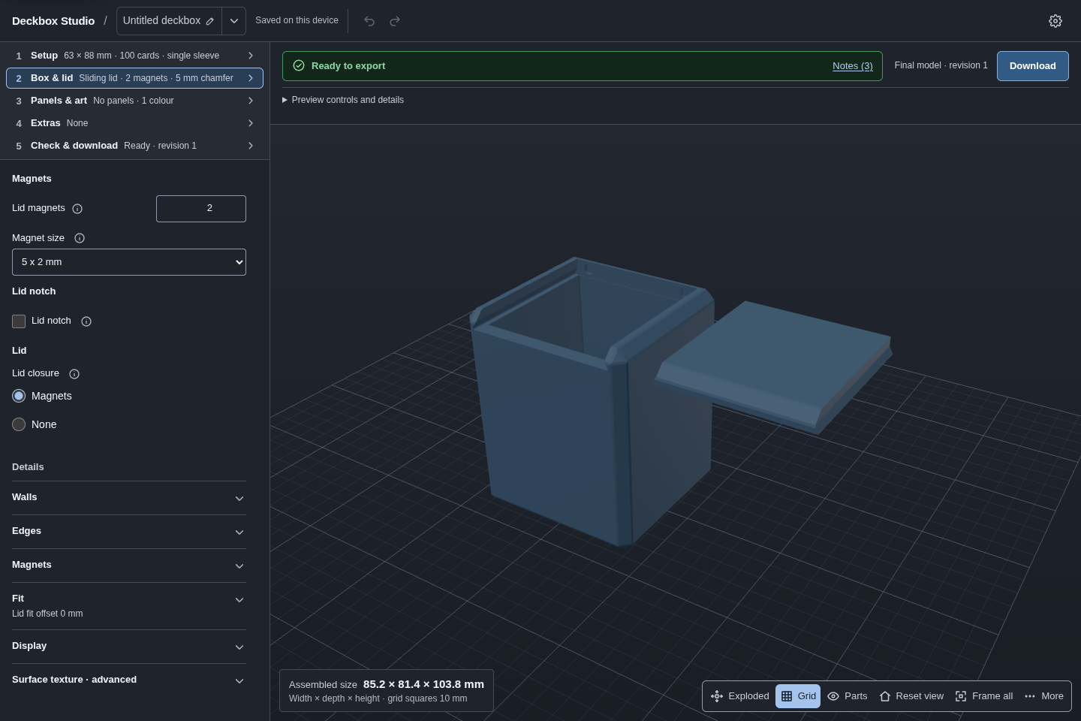Expand the Magnets details section
The image size is (1081, 721).
click(129, 566)
